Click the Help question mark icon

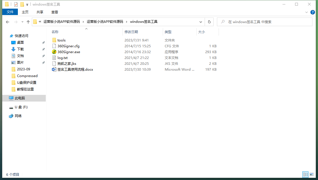point(313,12)
